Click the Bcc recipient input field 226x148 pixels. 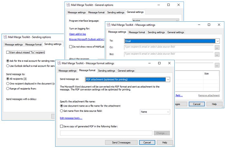point(169,54)
